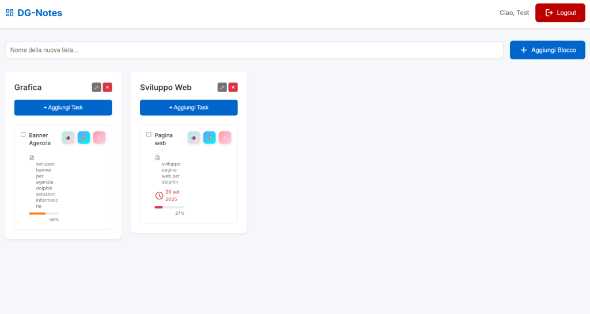Focus the new list name input field

pyautogui.click(x=254, y=50)
